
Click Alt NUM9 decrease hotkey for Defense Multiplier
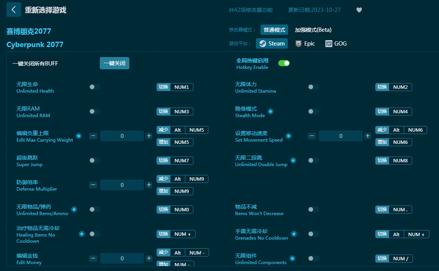click(183, 179)
